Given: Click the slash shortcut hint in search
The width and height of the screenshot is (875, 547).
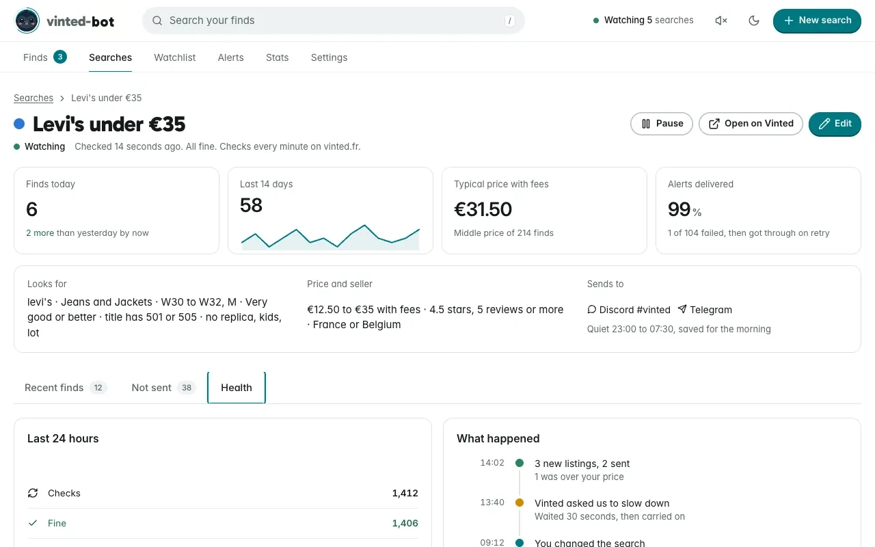Looking at the screenshot, I should click(509, 21).
